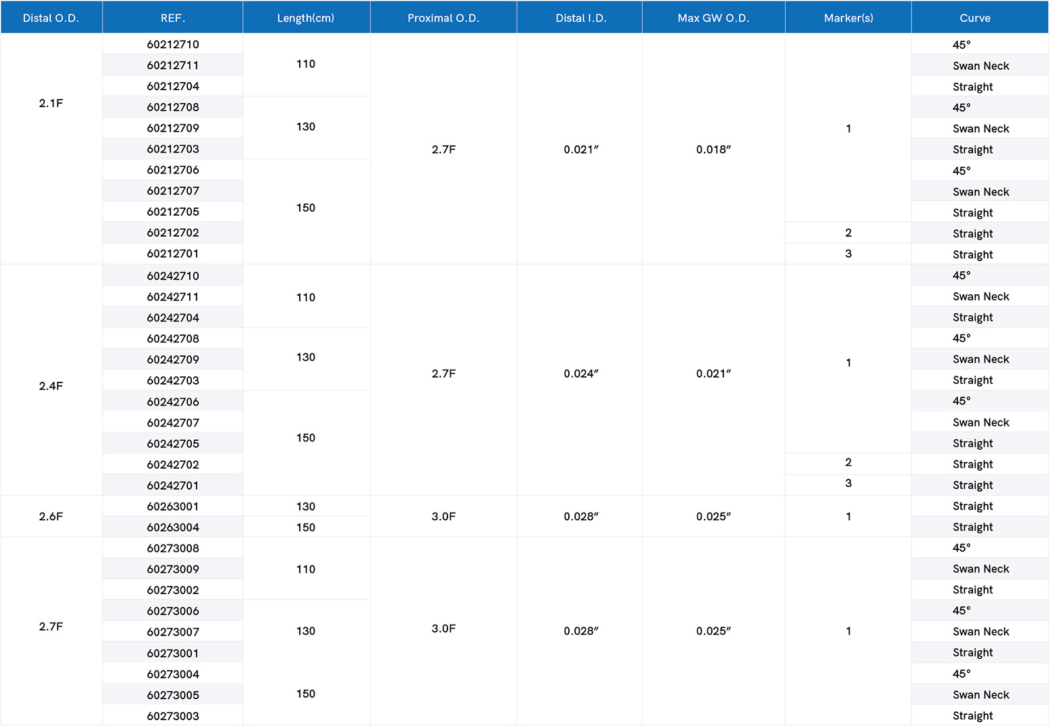Select REF cell 60242710
This screenshot has width=1051, height=727.
[173, 276]
